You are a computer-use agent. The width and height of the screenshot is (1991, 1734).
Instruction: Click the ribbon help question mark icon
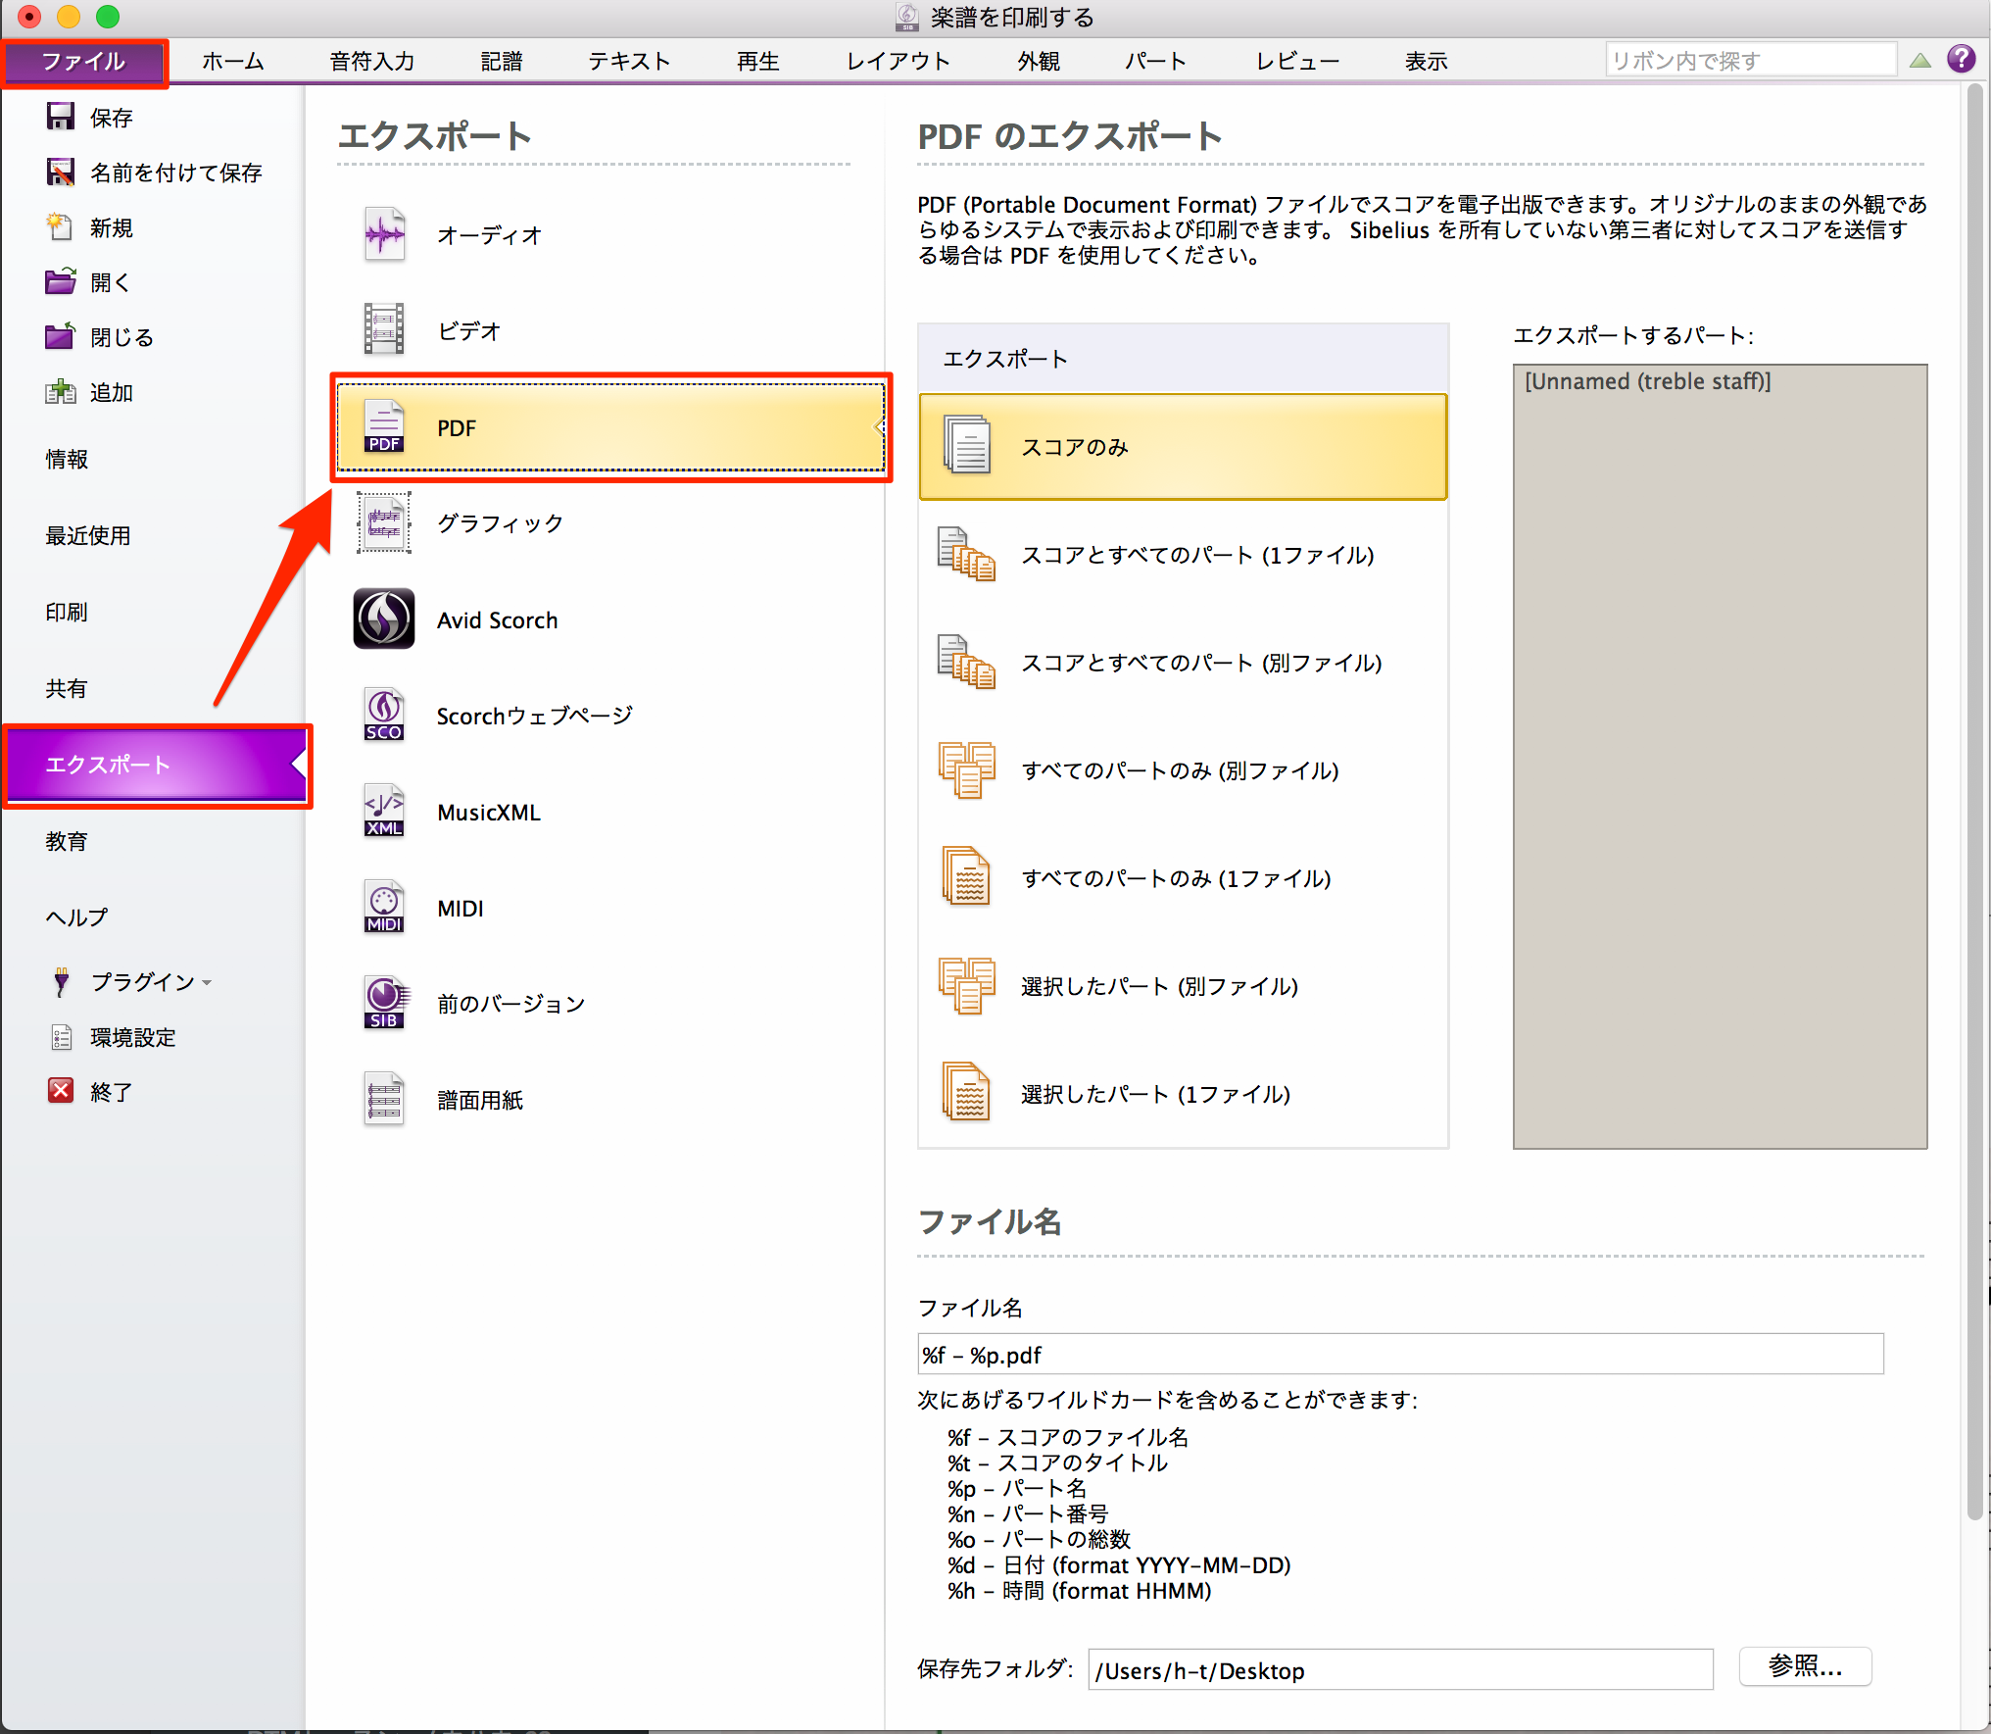1962,60
